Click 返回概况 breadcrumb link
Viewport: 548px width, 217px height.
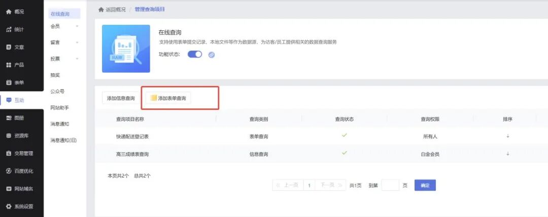[116, 10]
